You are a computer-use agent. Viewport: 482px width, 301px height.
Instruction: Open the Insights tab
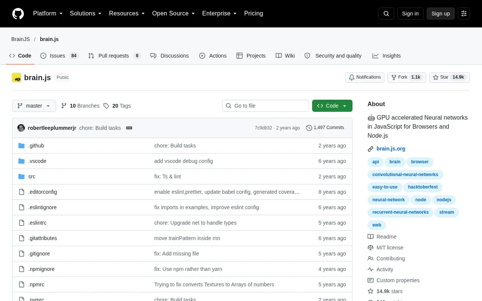386,56
